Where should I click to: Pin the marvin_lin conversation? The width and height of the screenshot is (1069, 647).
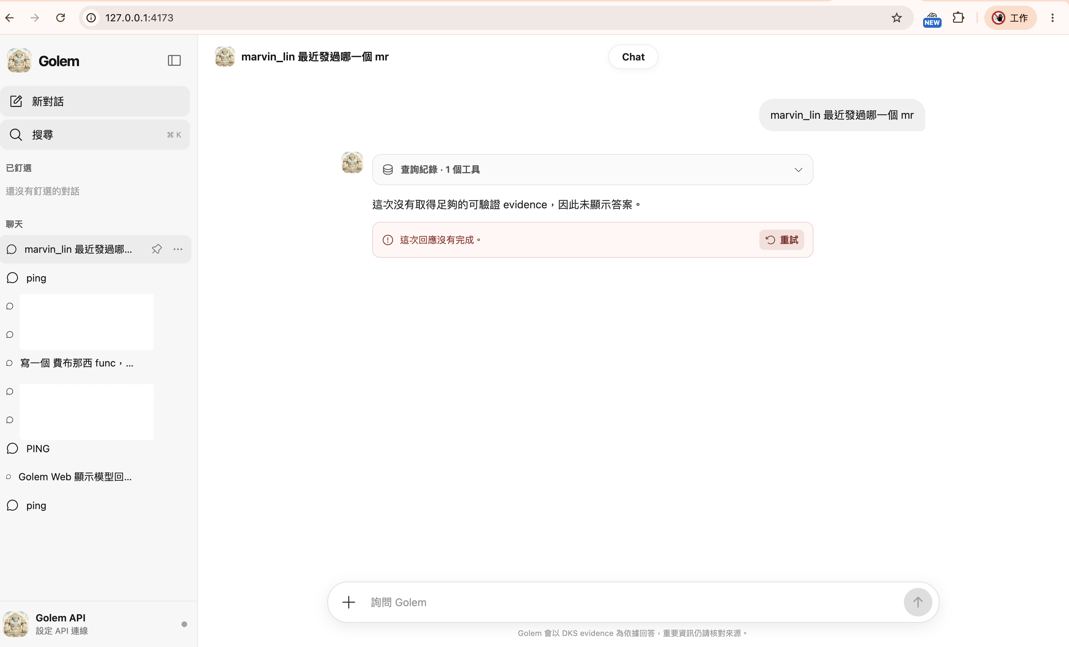157,249
